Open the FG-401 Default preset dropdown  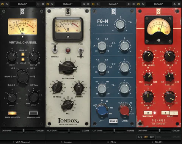pyautogui.click(x=158, y=4)
